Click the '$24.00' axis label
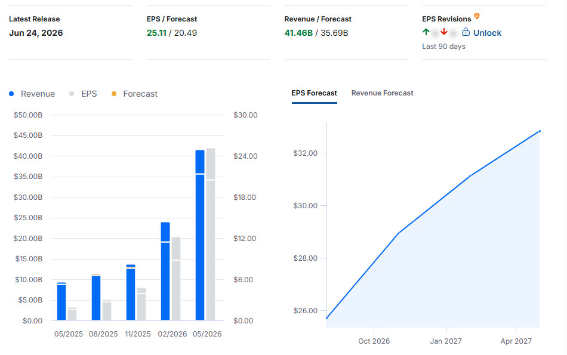Viewport: 567px width, 355px height. (x=245, y=156)
